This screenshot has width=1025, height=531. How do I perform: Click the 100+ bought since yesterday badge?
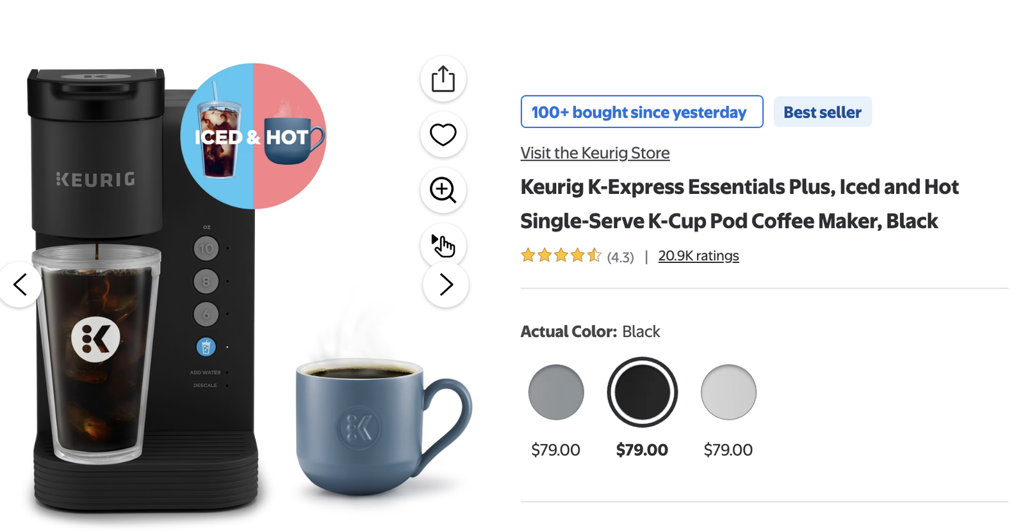(641, 112)
